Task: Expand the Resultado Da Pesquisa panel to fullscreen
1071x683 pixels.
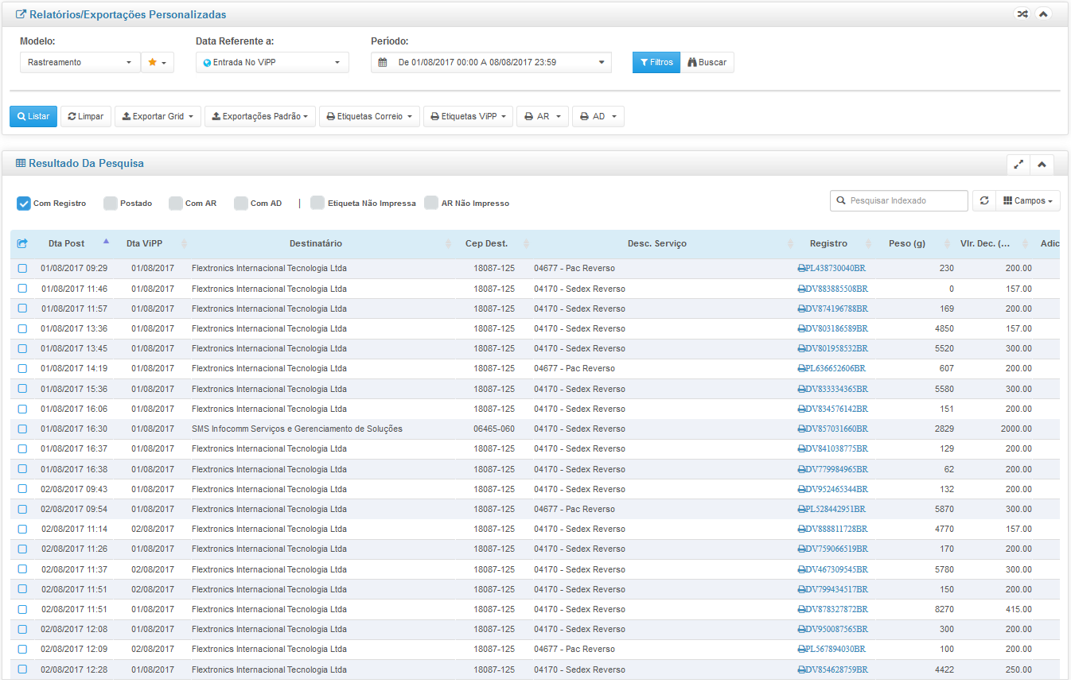Action: (1018, 164)
